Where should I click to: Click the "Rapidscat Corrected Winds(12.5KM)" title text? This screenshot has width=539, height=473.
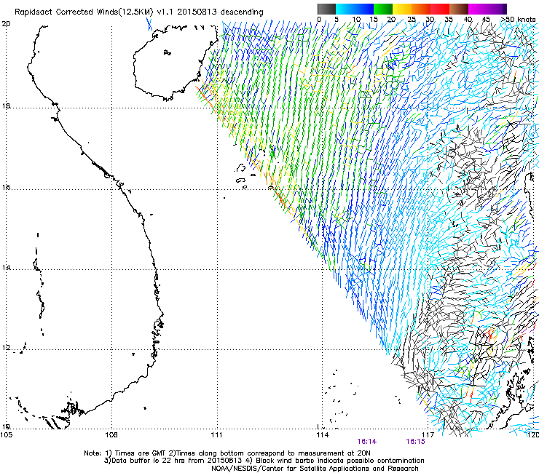click(x=84, y=12)
